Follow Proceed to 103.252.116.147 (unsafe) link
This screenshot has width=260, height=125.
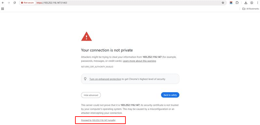pos(98,120)
